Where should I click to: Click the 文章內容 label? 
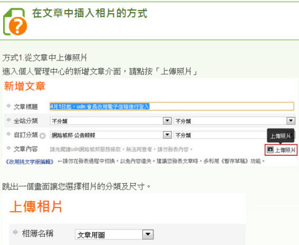(x=26, y=149)
